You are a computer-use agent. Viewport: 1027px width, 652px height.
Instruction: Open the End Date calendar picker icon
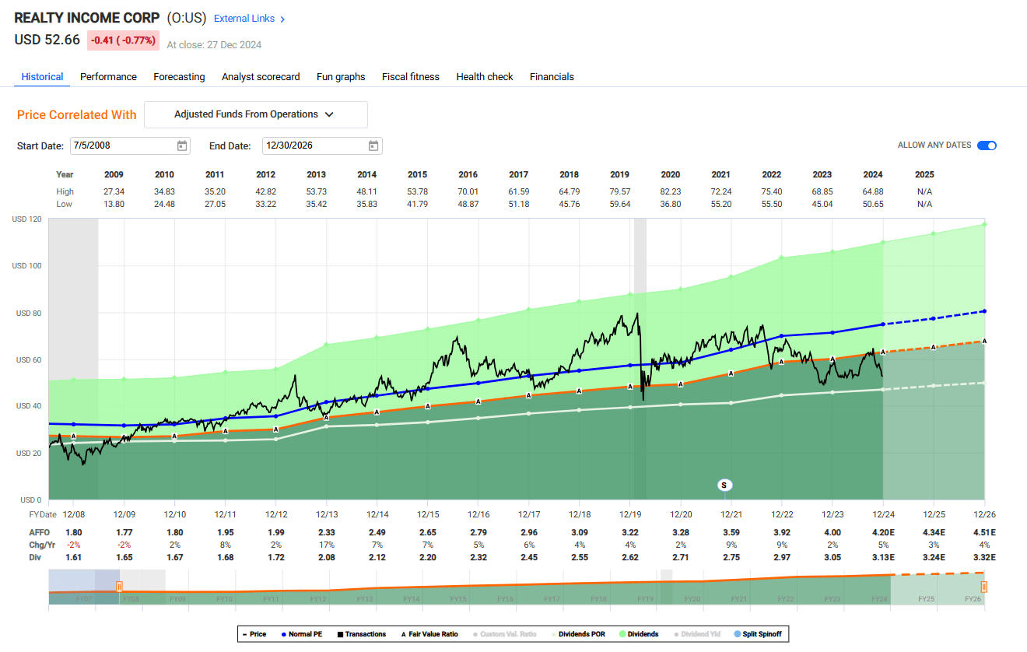[x=373, y=145]
